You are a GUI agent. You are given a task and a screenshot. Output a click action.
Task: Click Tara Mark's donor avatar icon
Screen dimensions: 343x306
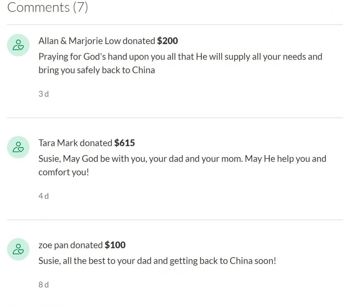tap(18, 147)
